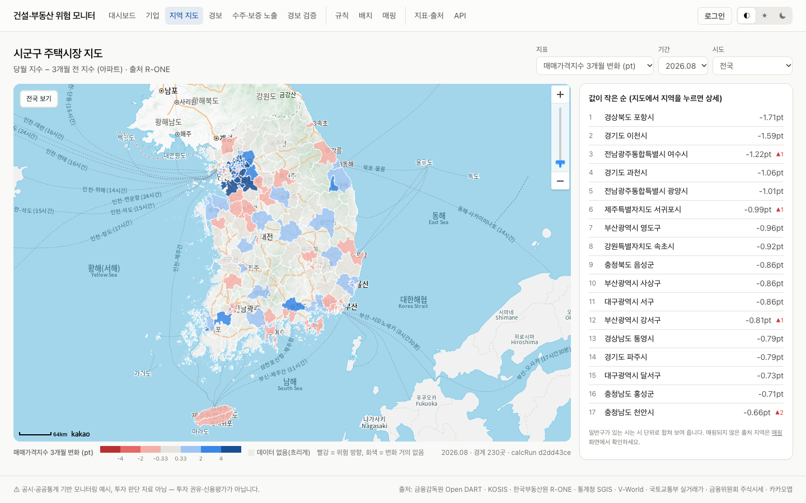Image resolution: width=806 pixels, height=503 pixels.
Task: Select the 경기도 과천시 row
Action: pyautogui.click(x=686, y=173)
